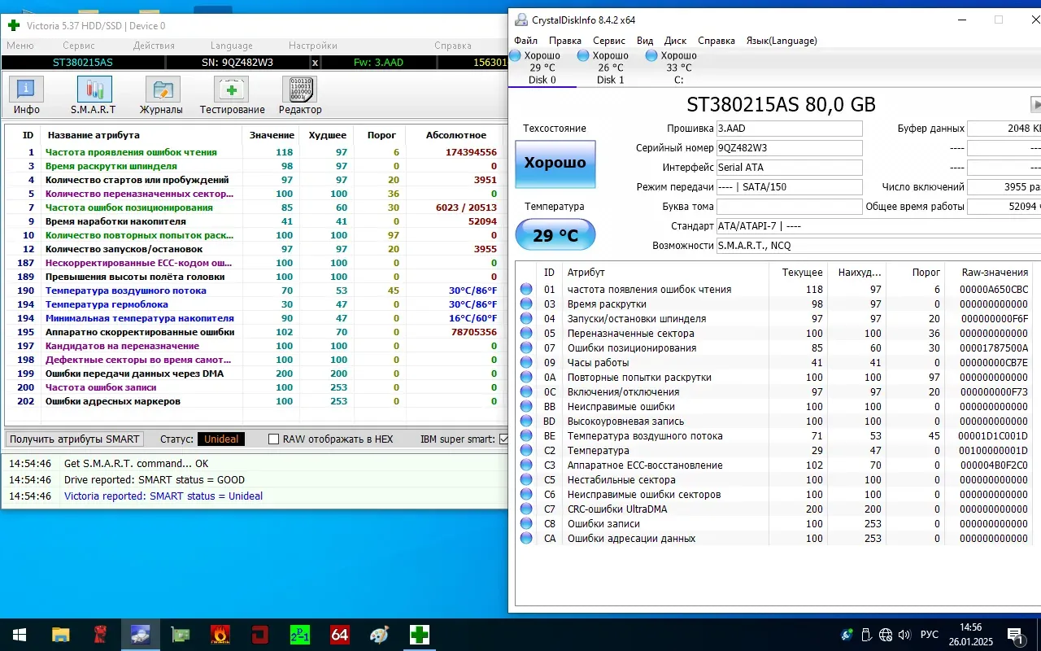
Task: Click the small x button next to serial number
Action: [316, 62]
